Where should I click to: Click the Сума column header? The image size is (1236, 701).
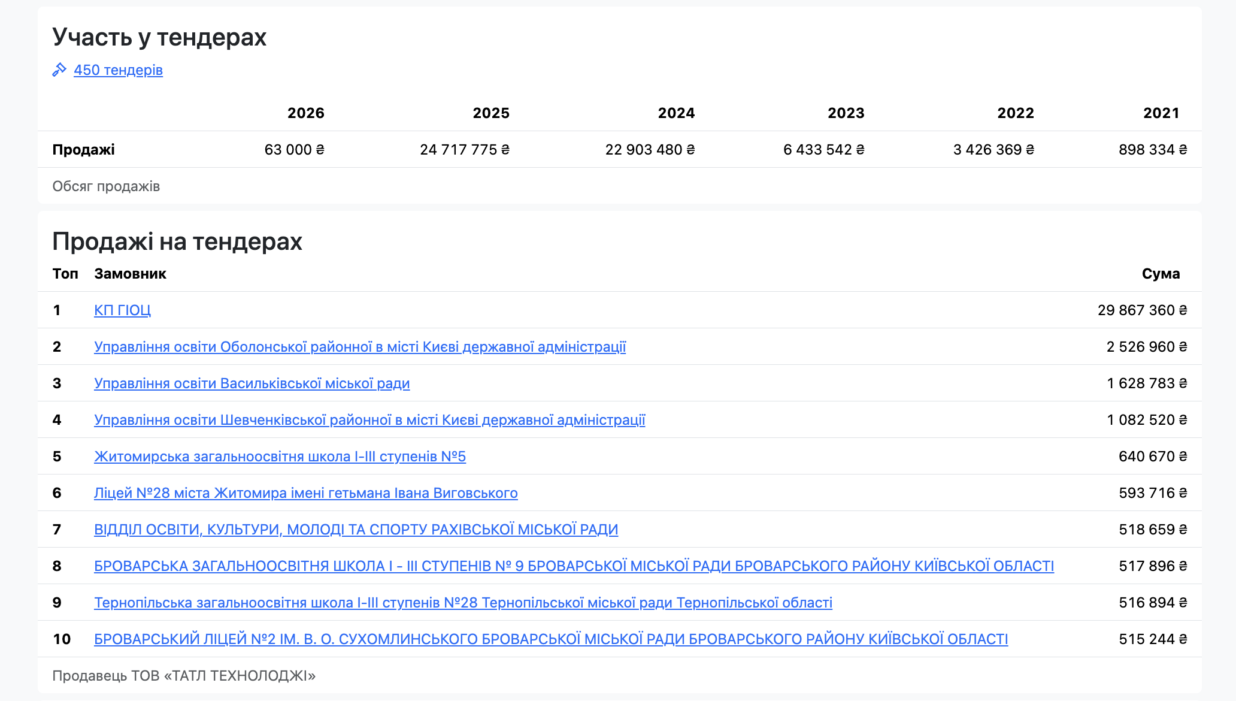tap(1160, 274)
